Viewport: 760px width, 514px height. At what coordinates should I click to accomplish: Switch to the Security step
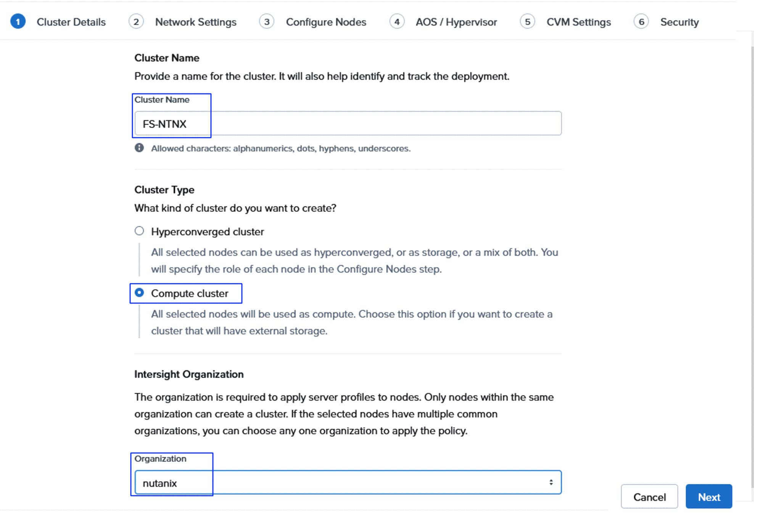pos(679,22)
